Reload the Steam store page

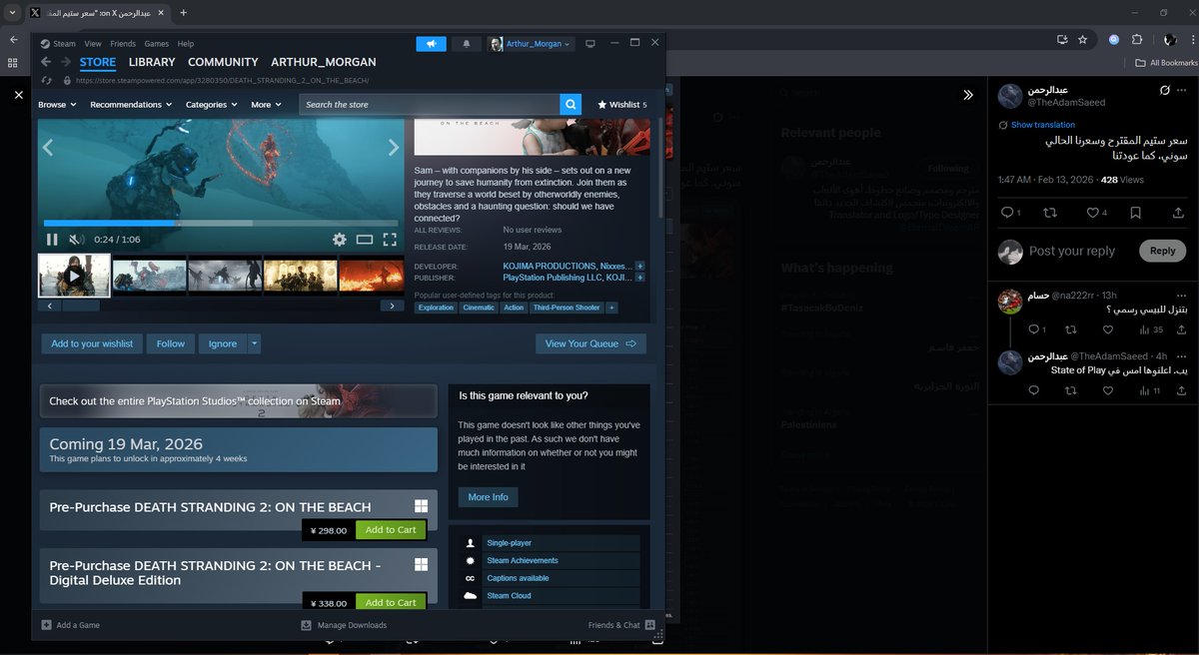46,80
